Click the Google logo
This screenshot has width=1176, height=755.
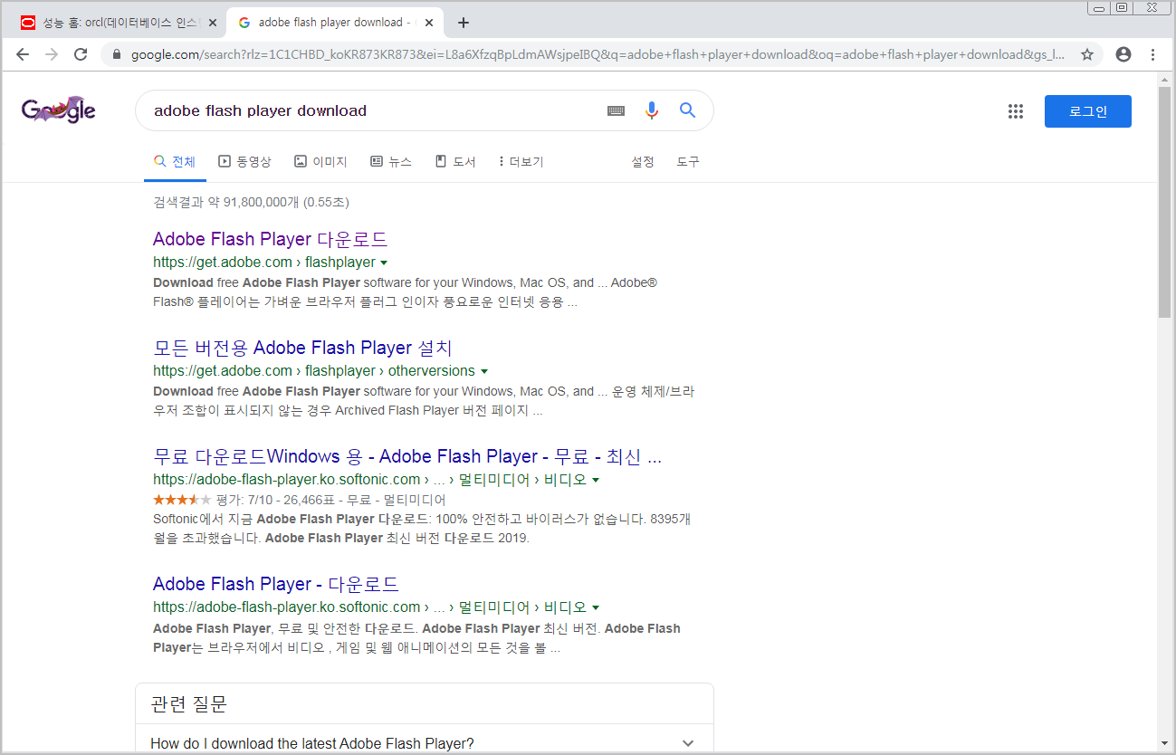59,110
